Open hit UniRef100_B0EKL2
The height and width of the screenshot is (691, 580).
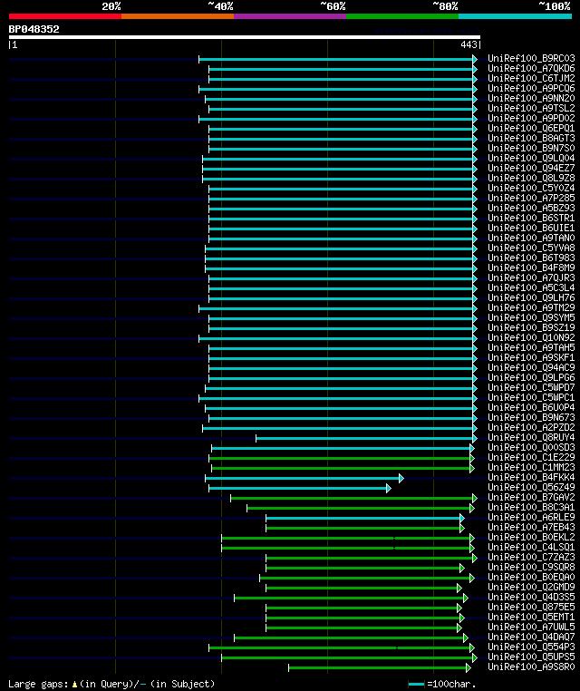pos(531,537)
